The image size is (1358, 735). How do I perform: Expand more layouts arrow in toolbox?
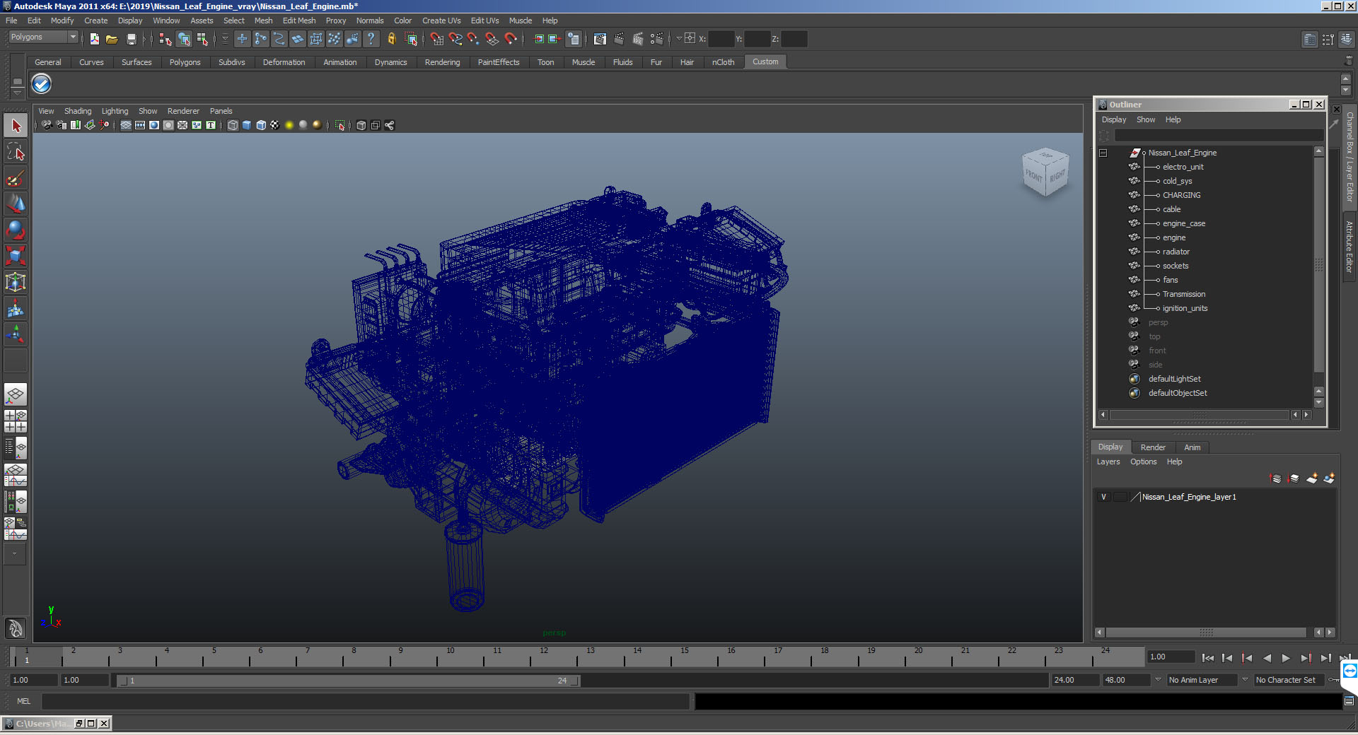click(x=14, y=554)
